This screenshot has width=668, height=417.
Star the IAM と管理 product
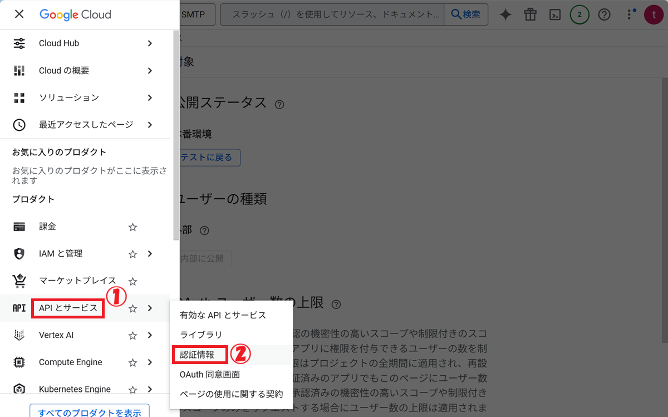132,254
